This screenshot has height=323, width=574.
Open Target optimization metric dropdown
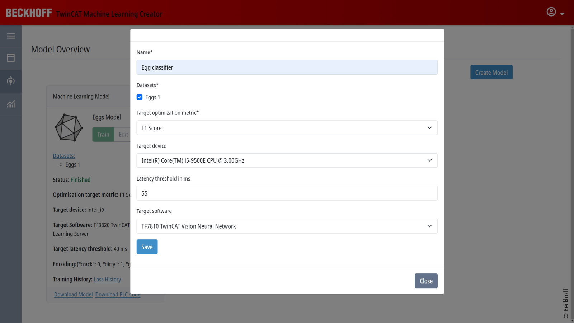click(287, 128)
